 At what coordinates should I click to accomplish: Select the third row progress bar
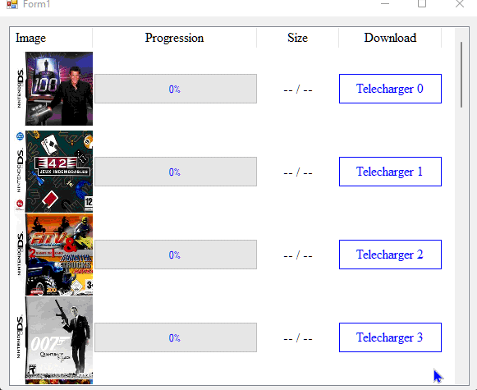[x=176, y=255]
